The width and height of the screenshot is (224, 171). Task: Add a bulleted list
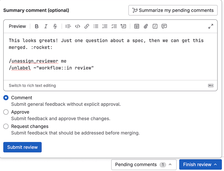[96, 26]
